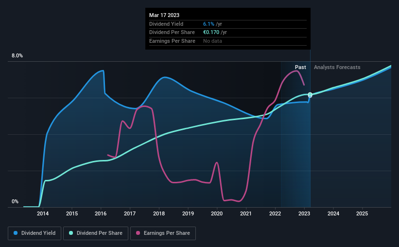The image size is (399, 247).
Task: Select the 2017 x-axis label
Action: click(130, 213)
